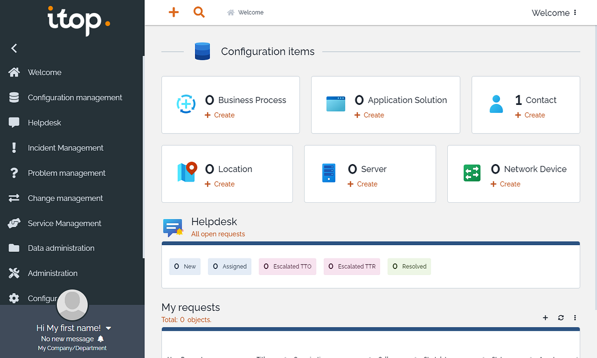Refresh the My requests list
The width and height of the screenshot is (597, 358).
click(561, 318)
